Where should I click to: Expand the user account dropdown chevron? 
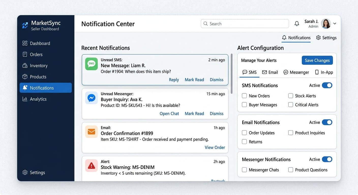[335, 24]
